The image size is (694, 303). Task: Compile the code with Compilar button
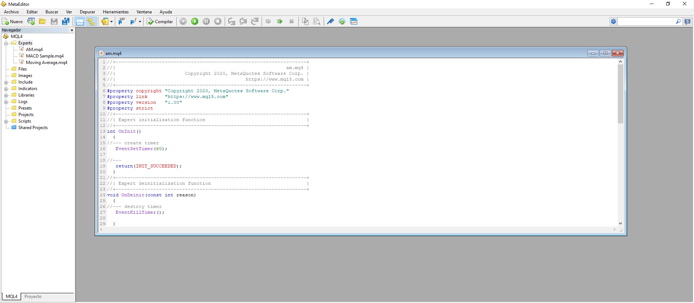pos(160,21)
